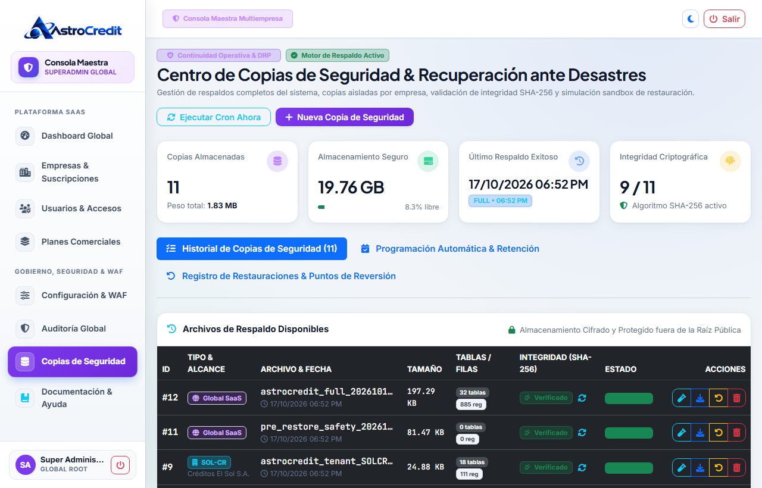Click the TAMAÑO column header

[424, 369]
